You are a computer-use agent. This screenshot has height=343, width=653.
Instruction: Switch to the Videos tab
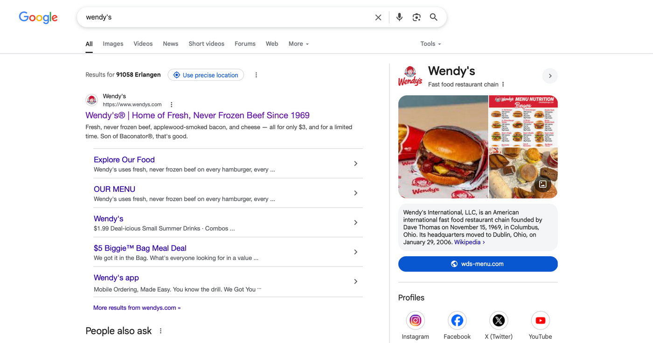pos(143,44)
